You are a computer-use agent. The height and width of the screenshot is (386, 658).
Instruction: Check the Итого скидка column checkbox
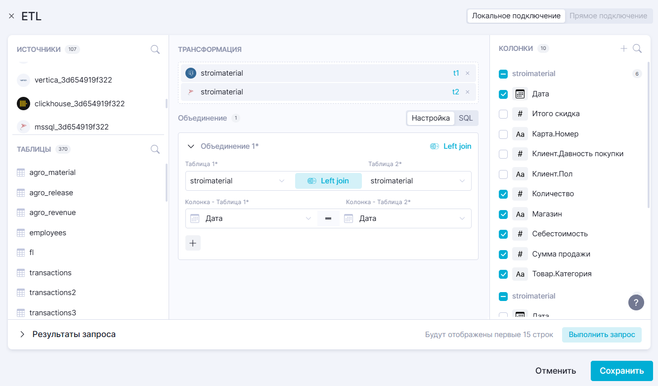503,114
